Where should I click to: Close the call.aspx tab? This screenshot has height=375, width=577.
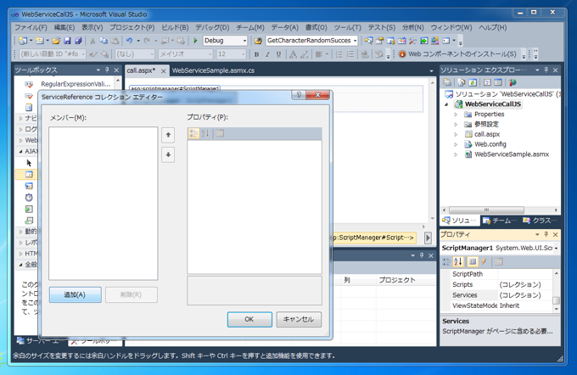[164, 71]
